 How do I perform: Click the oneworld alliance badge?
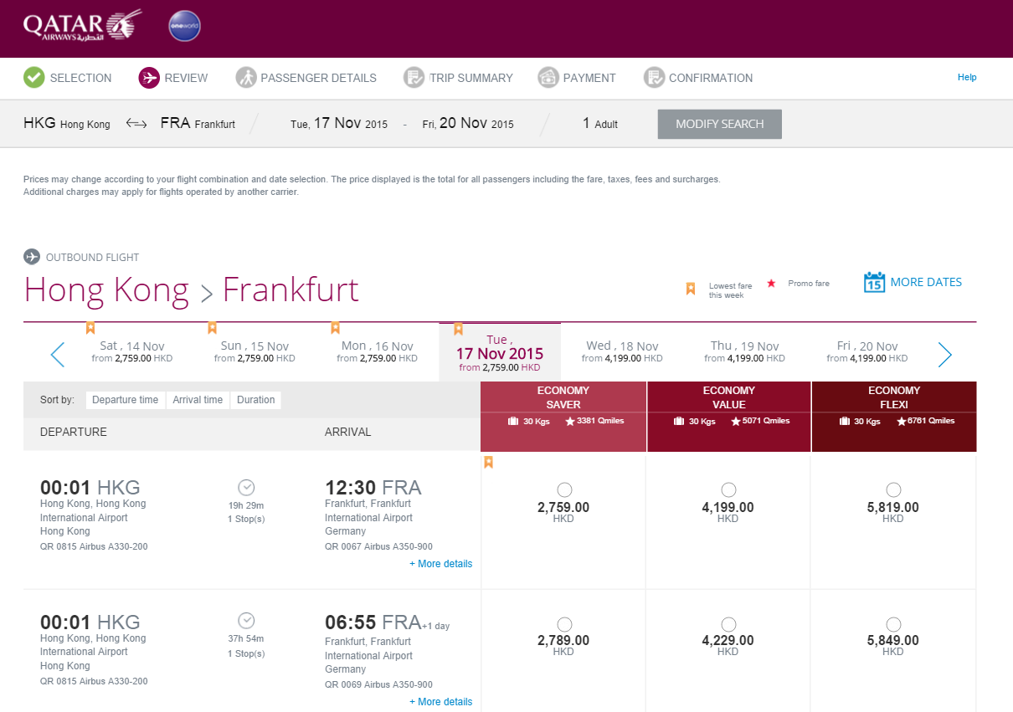[x=184, y=26]
